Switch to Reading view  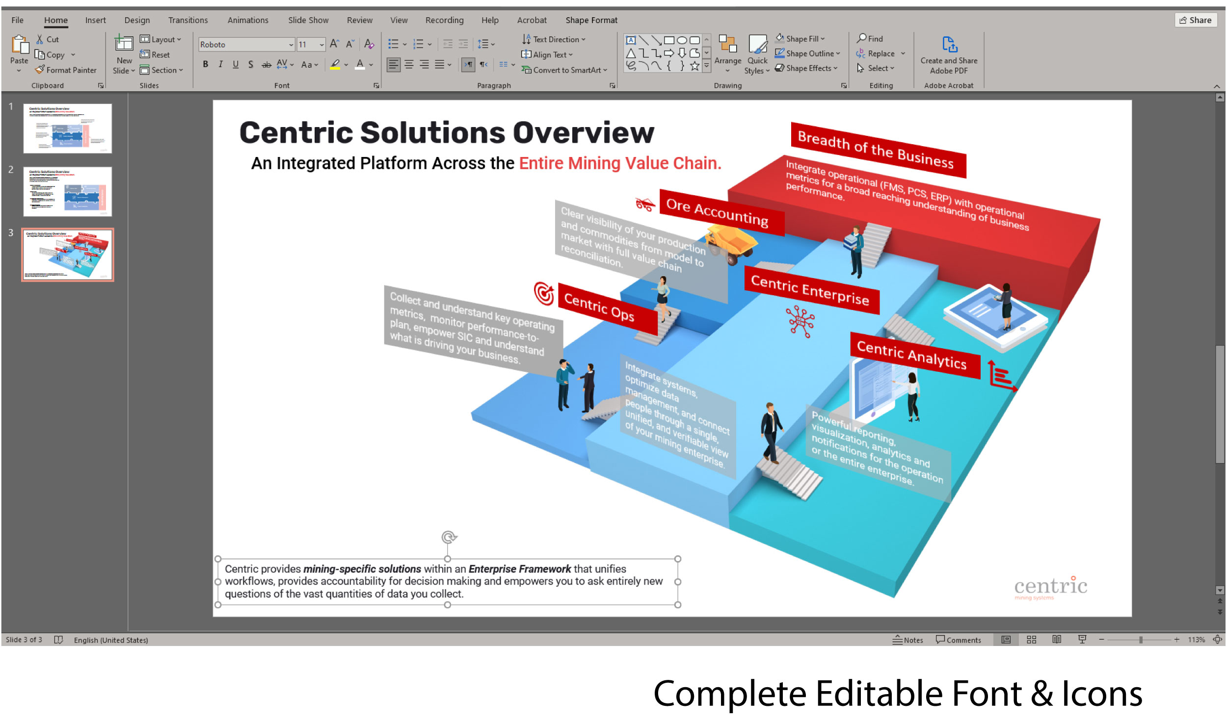[1057, 640]
